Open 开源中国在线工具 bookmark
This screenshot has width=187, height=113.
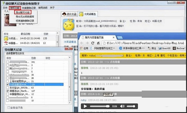[x=132, y=48]
